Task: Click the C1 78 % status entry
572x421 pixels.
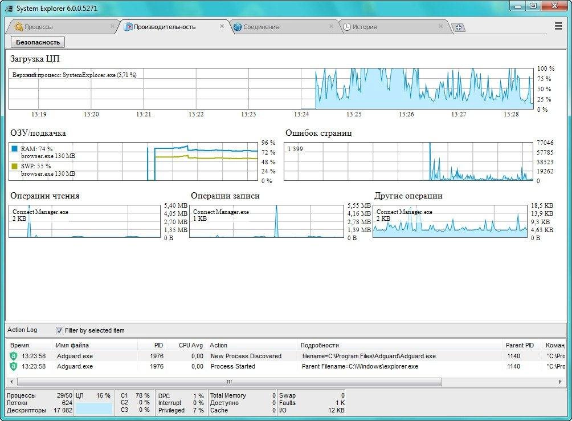Action: click(135, 395)
